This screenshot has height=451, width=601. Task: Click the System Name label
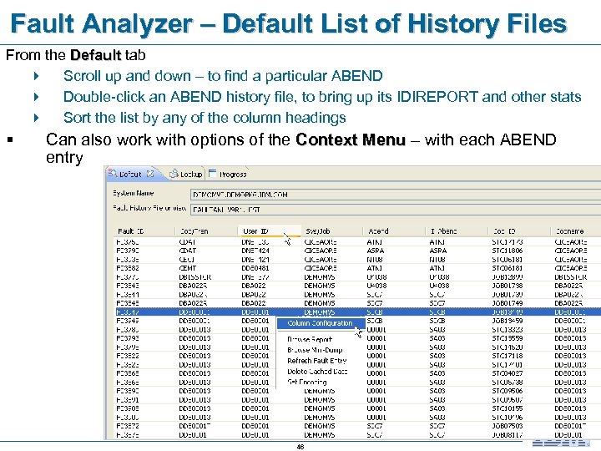[x=133, y=193]
